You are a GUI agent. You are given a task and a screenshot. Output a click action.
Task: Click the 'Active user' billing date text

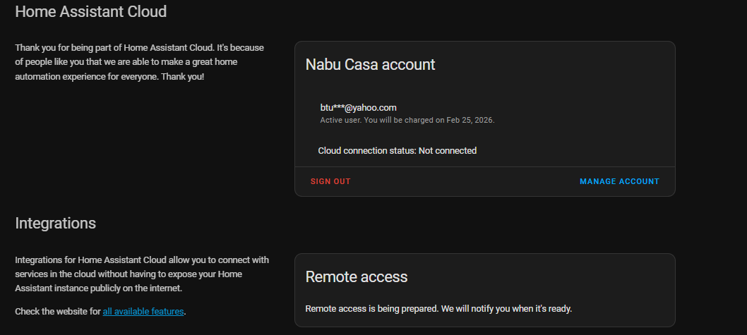click(x=407, y=121)
